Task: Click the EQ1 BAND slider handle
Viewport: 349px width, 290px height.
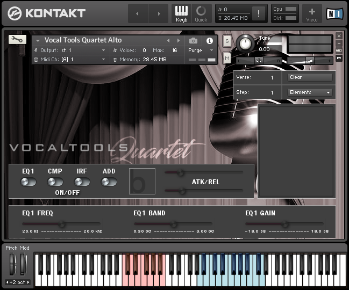Action: tap(173, 224)
